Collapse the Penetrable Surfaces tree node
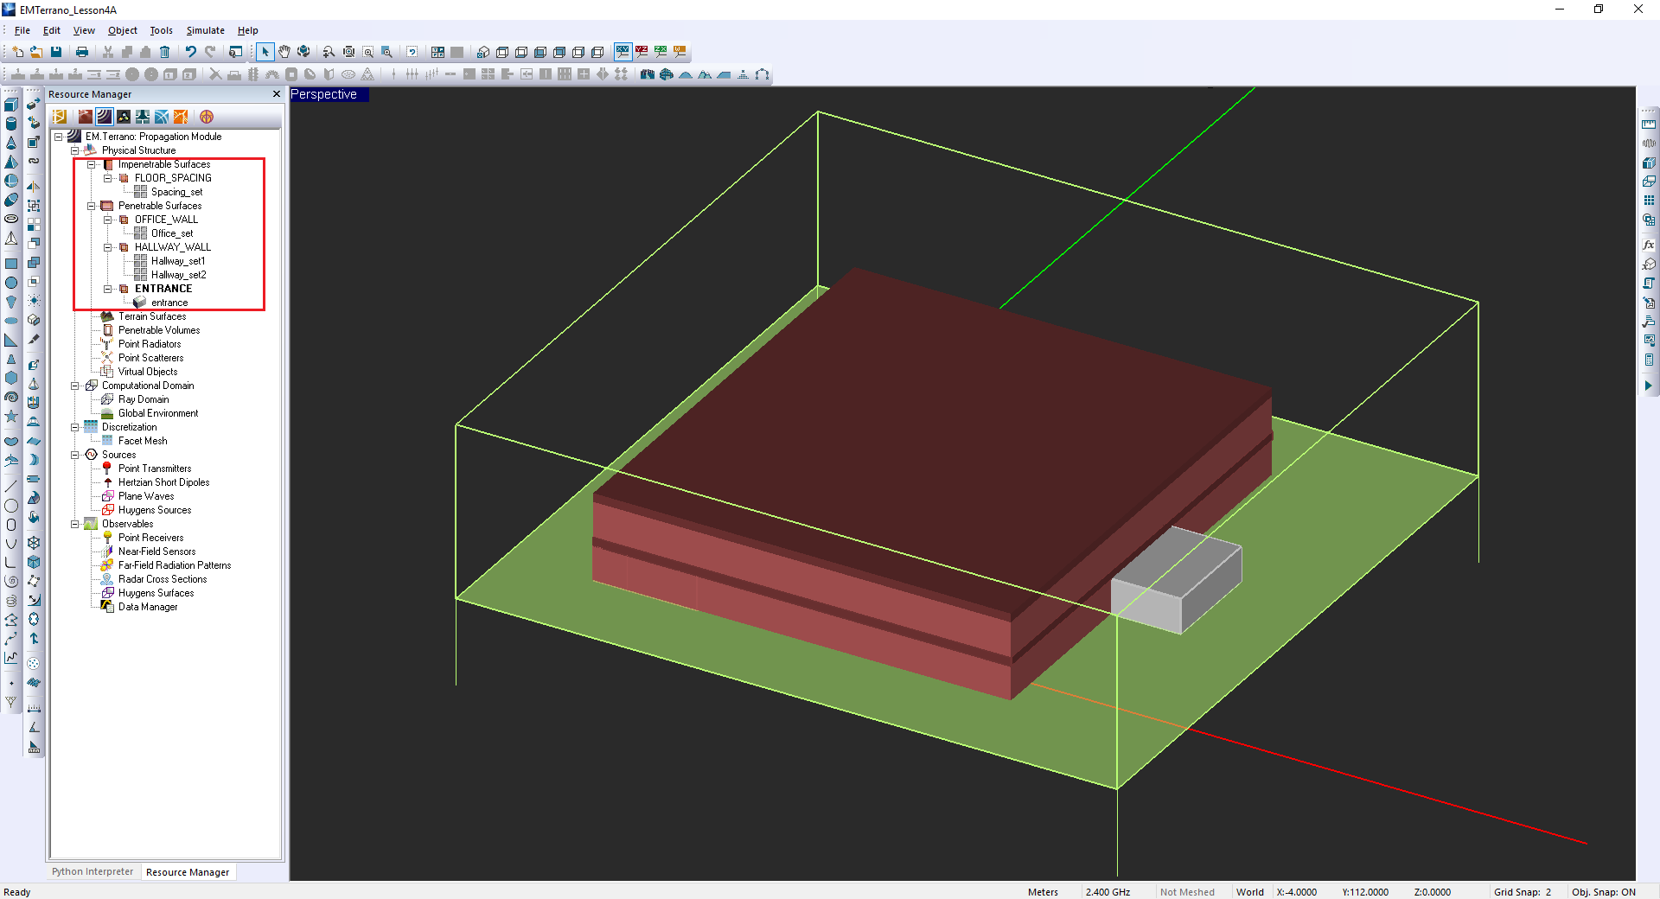The height and width of the screenshot is (899, 1660). pyautogui.click(x=92, y=206)
